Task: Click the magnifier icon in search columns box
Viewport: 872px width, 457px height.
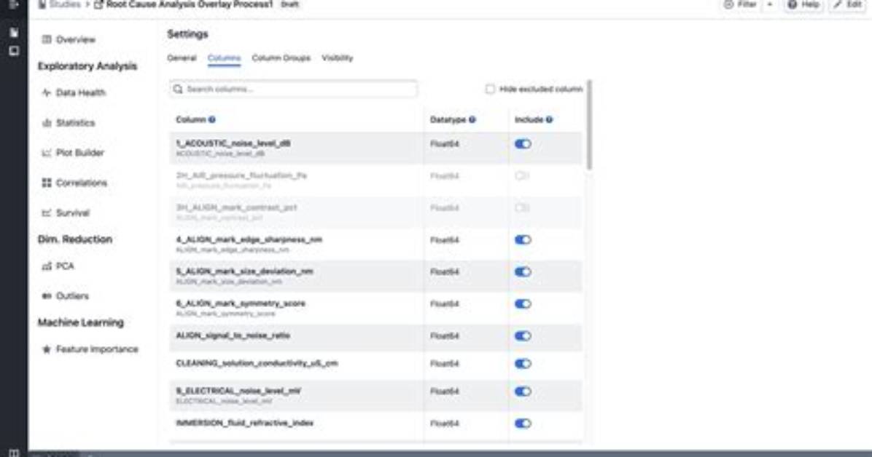Action: tap(178, 89)
